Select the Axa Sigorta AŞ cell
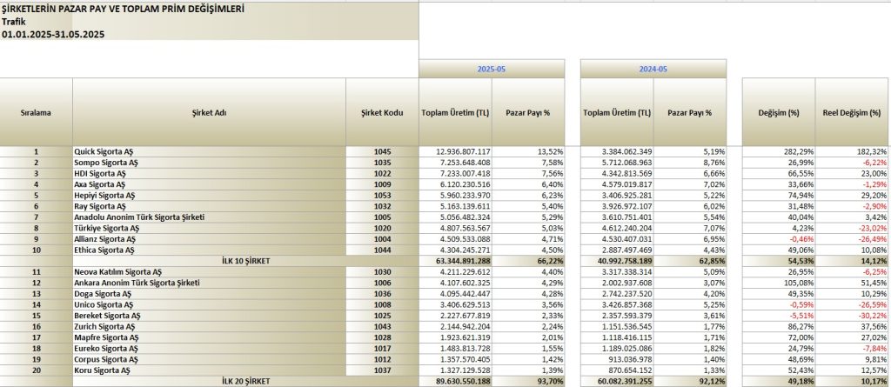This screenshot has width=891, height=387. point(209,184)
